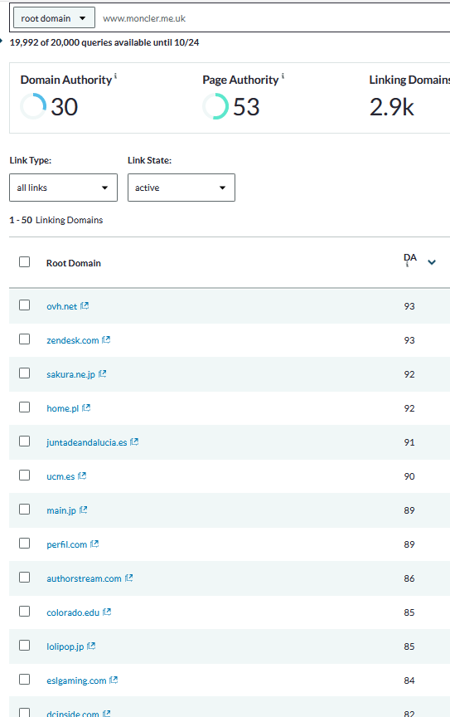Open ovh.net external link icon
The width and height of the screenshot is (450, 717).
point(85,306)
